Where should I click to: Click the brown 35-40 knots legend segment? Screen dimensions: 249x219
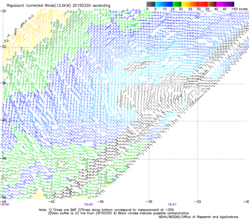[x=212, y=4]
